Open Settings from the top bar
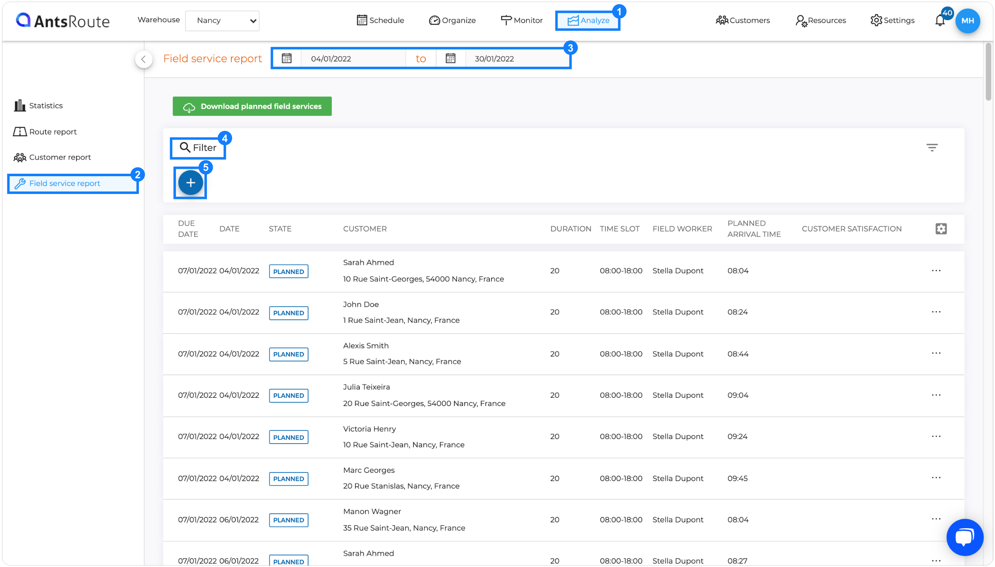 click(892, 20)
